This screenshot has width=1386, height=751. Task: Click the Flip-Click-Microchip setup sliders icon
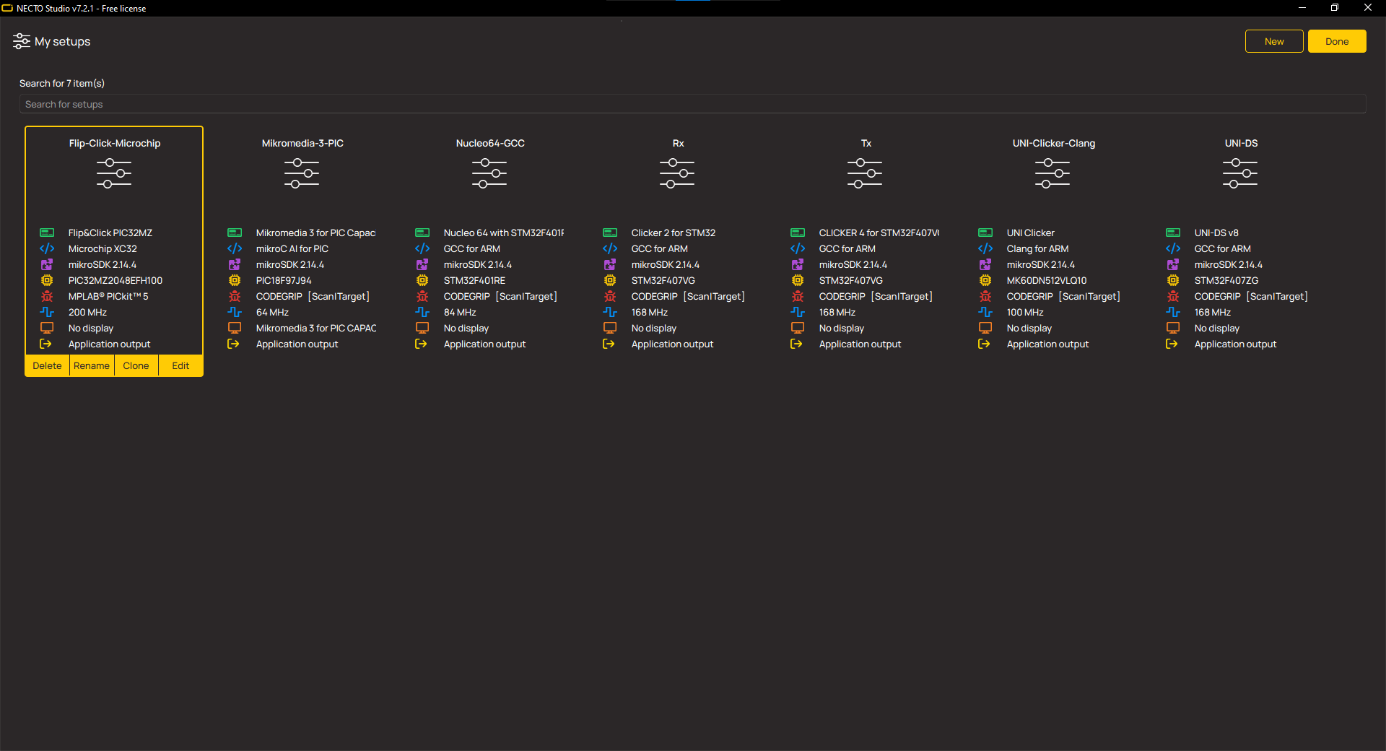tap(114, 173)
